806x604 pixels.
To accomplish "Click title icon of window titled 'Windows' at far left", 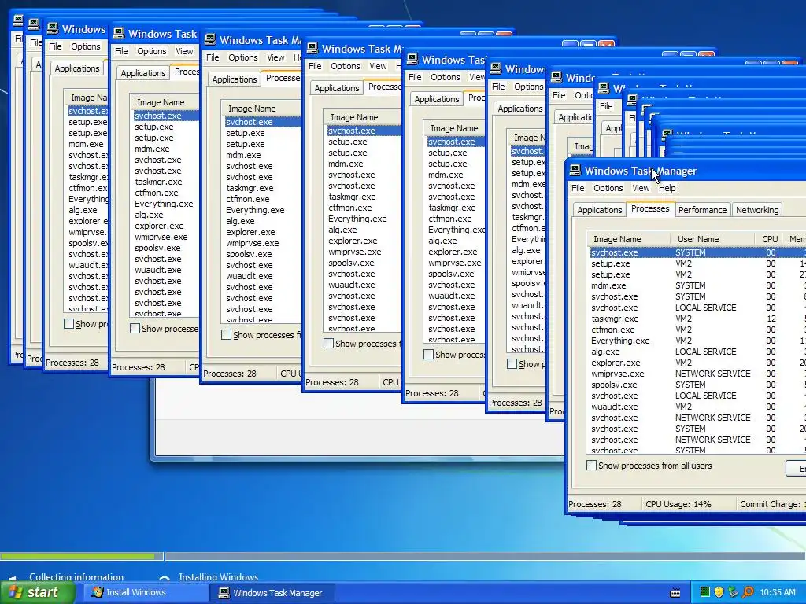I will click(x=53, y=29).
